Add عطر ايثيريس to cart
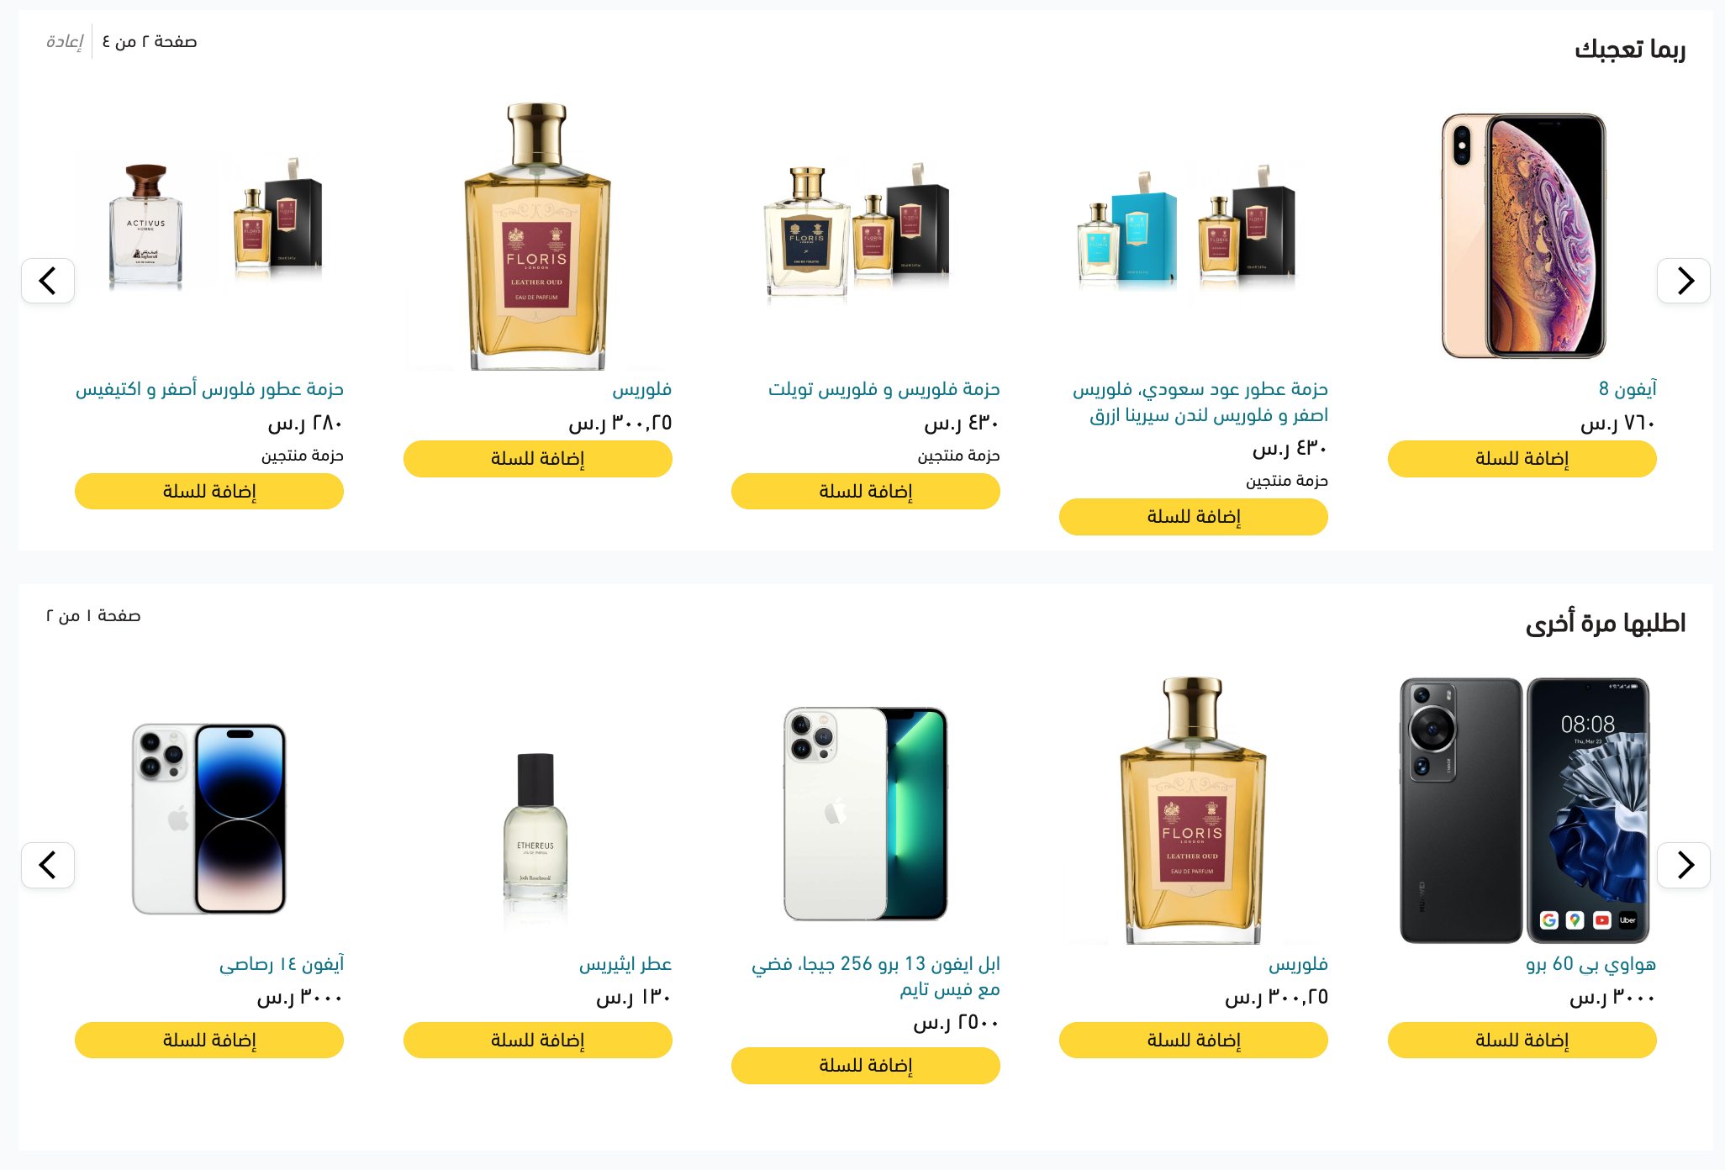 (x=537, y=1041)
